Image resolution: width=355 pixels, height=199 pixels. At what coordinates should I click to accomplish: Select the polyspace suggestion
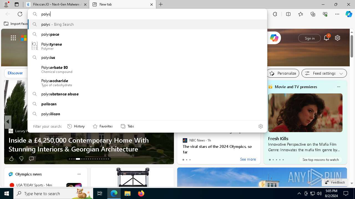click(x=148, y=34)
